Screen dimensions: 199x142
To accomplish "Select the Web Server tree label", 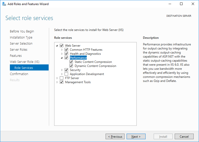I will [x=73, y=45].
